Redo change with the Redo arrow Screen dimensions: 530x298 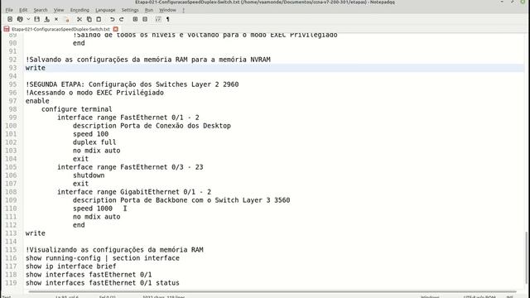(x=122, y=19)
